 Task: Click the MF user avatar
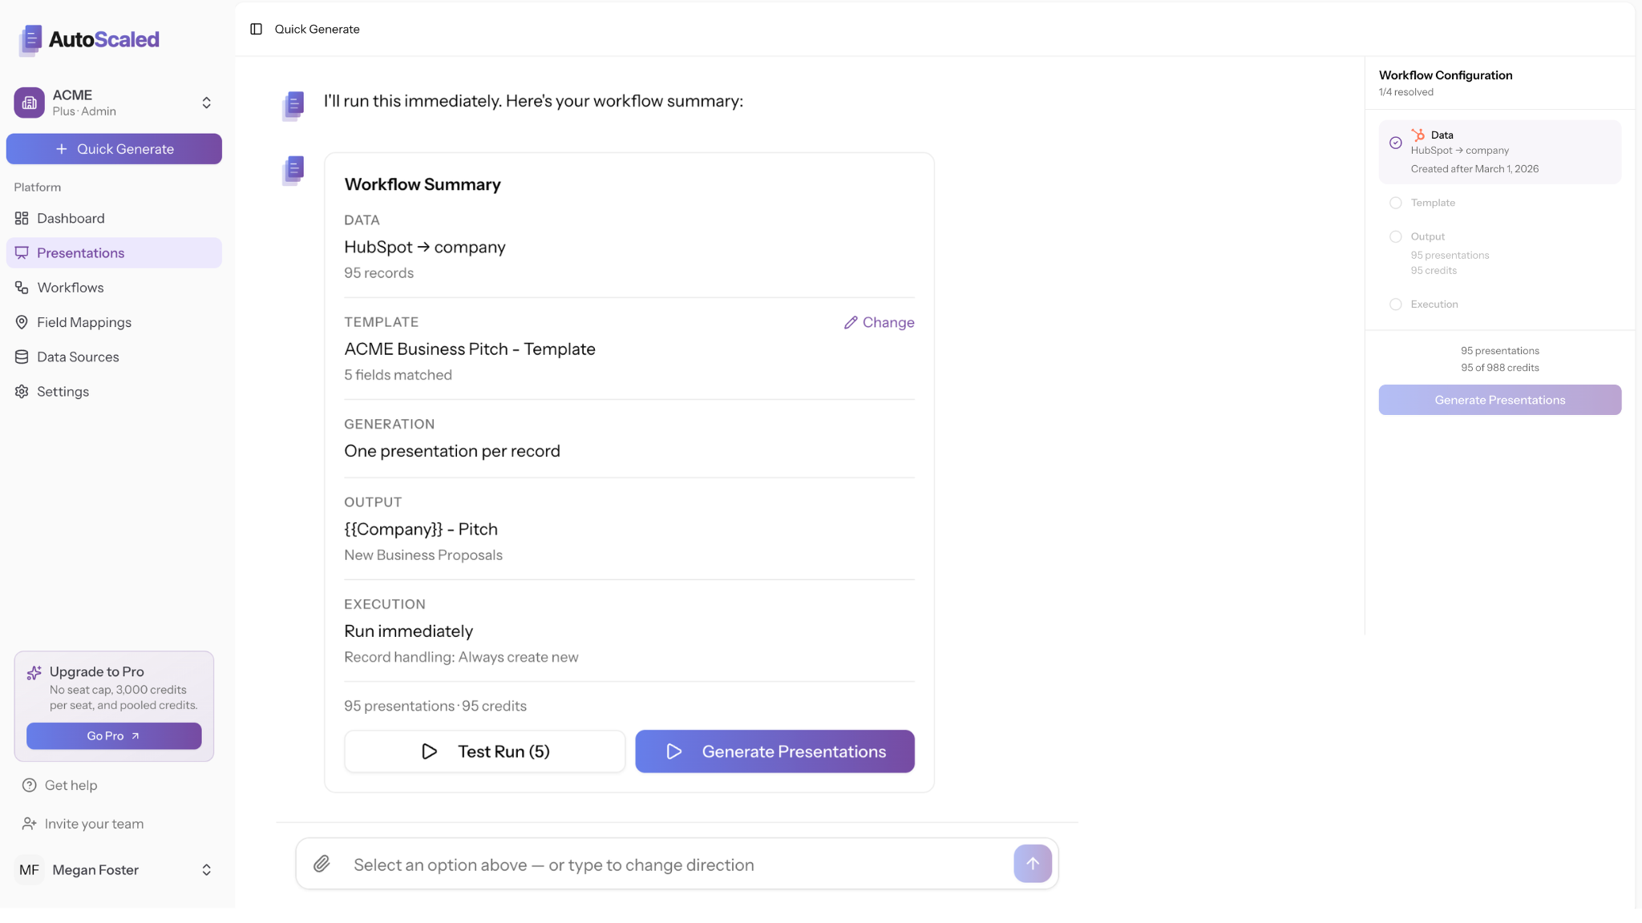pyautogui.click(x=30, y=869)
